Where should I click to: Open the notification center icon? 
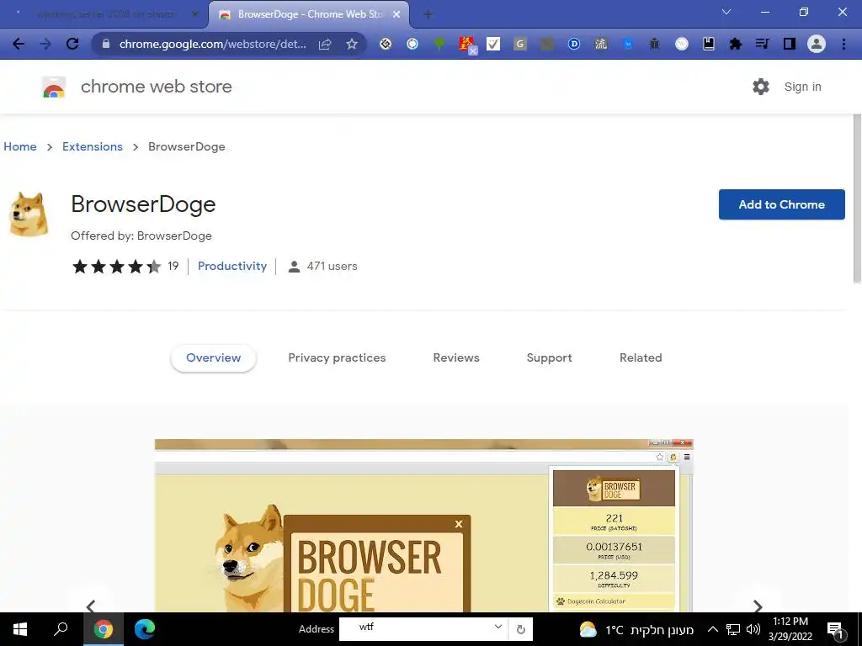point(836,631)
